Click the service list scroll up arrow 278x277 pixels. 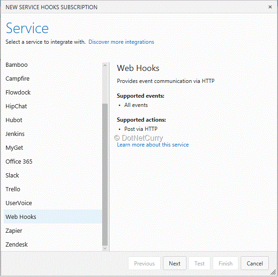point(105,65)
